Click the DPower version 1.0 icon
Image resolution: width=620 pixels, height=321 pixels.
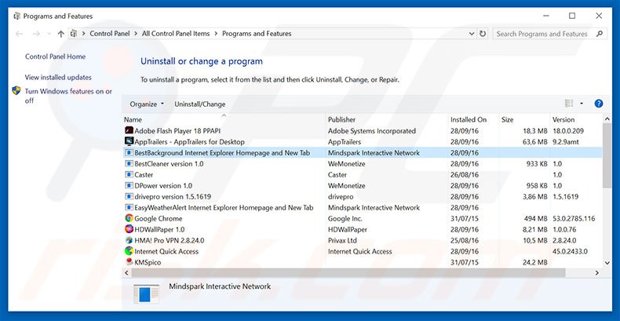[129, 185]
